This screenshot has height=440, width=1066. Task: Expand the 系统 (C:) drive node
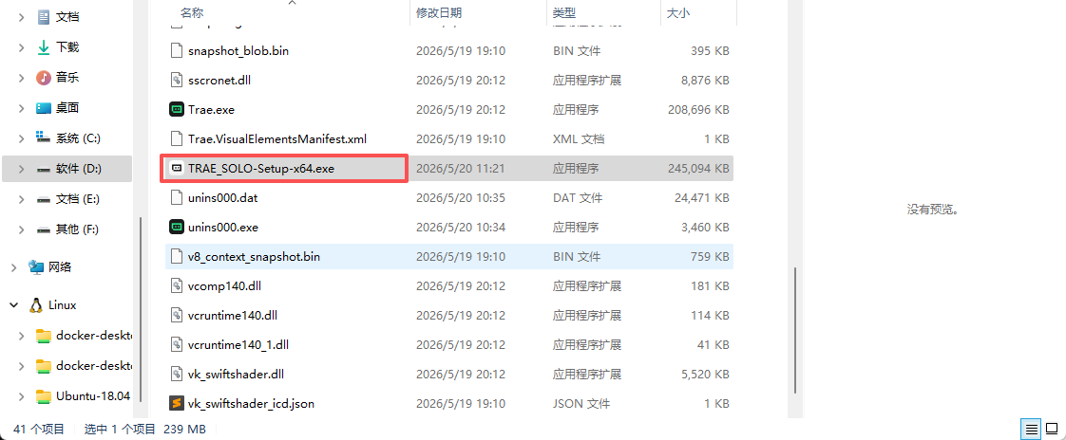[x=22, y=137]
